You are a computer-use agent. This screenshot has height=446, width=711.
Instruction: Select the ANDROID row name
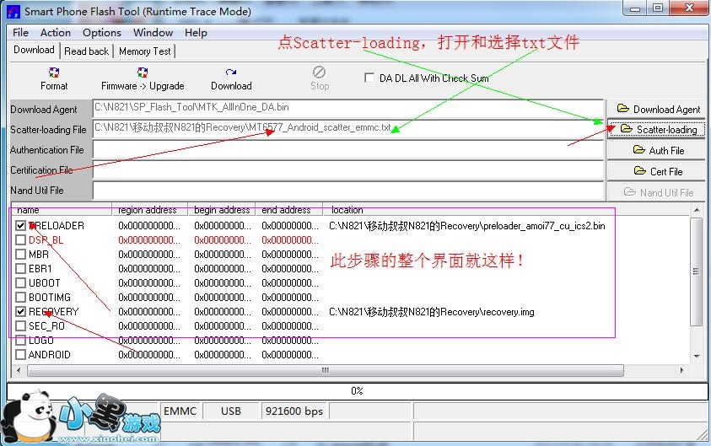pyautogui.click(x=50, y=354)
